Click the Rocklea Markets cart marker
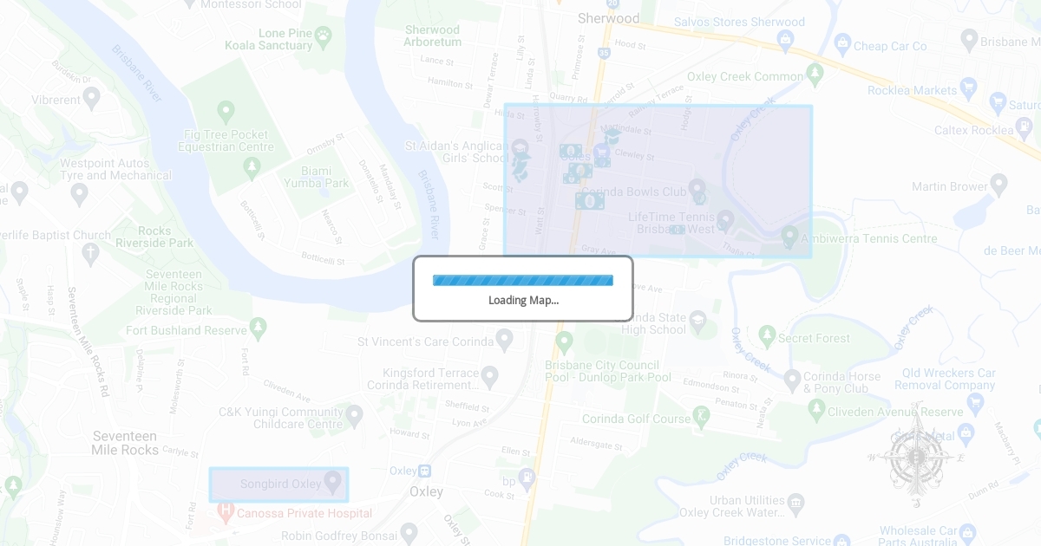The width and height of the screenshot is (1041, 546). pyautogui.click(x=968, y=88)
